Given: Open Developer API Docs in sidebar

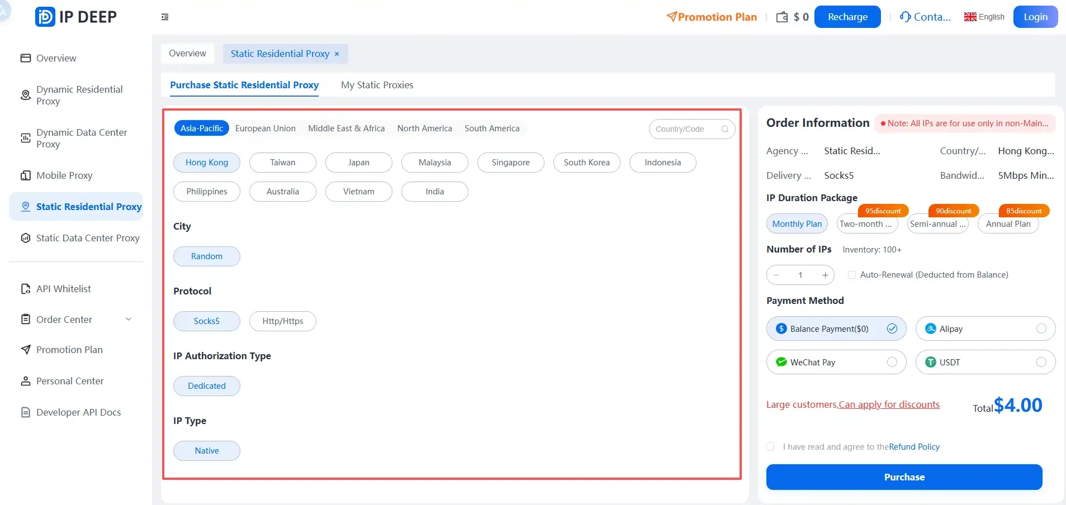Looking at the screenshot, I should pyautogui.click(x=78, y=412).
